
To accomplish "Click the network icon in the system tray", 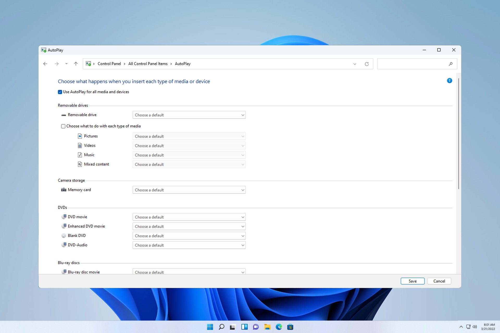I will click(x=468, y=327).
